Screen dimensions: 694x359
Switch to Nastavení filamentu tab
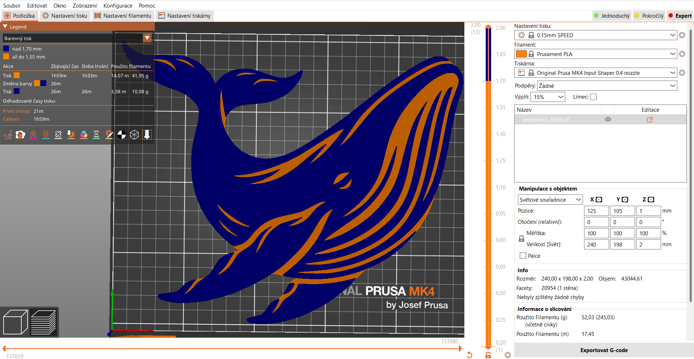[x=123, y=16]
